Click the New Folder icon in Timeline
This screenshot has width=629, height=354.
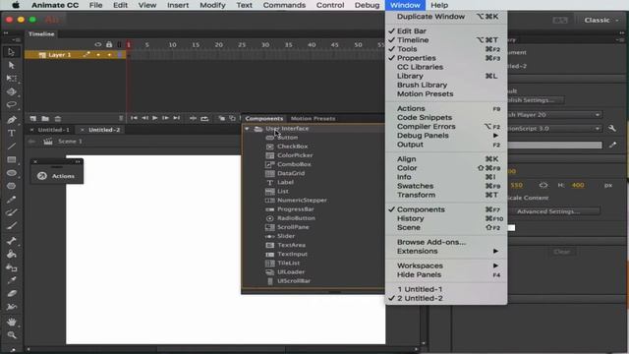[x=45, y=119]
